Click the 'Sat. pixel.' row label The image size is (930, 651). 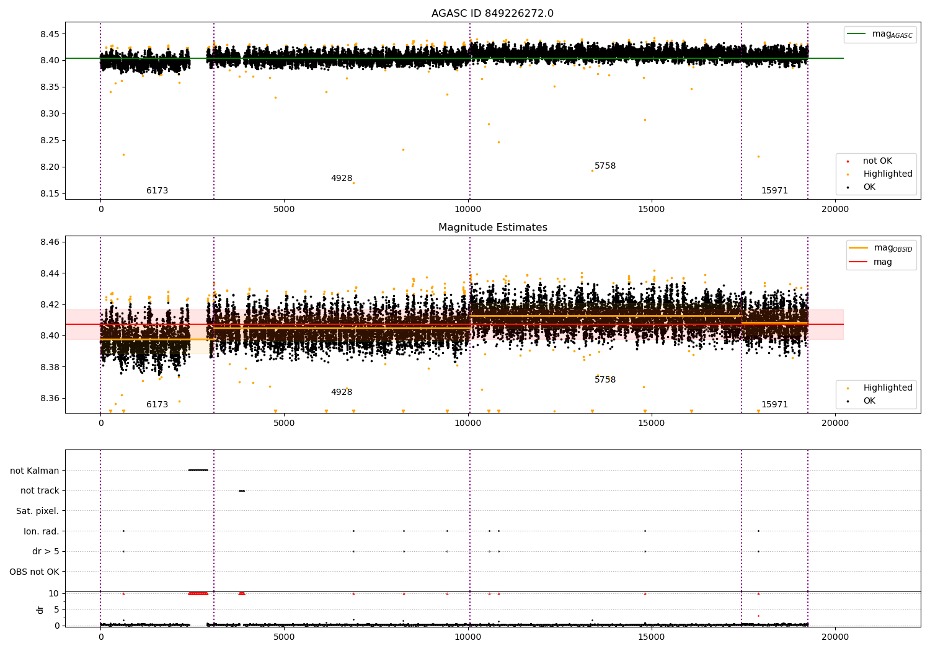click(x=37, y=511)
